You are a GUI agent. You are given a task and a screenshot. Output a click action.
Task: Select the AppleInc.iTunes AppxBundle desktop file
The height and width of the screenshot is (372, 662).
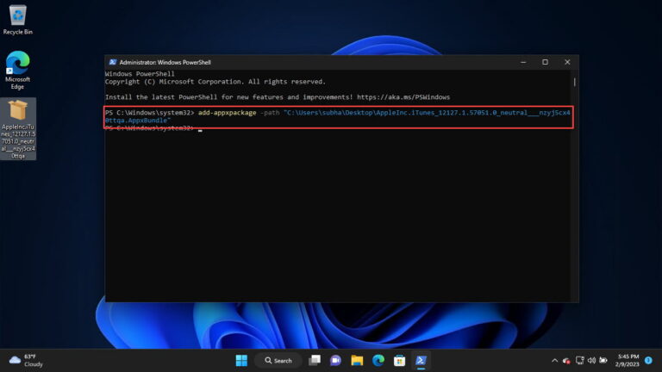tap(18, 129)
